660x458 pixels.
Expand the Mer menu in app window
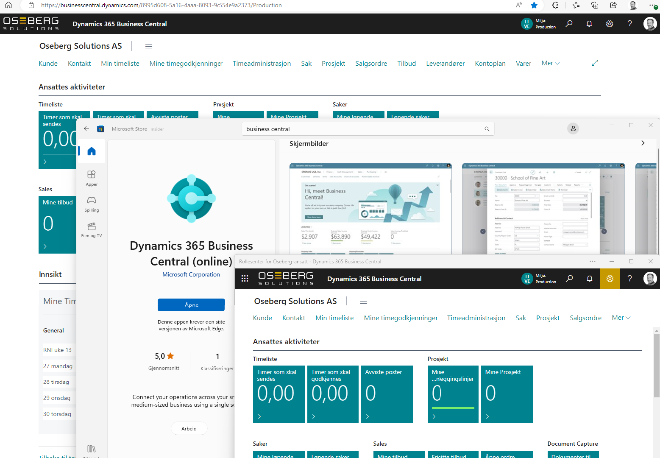point(621,318)
